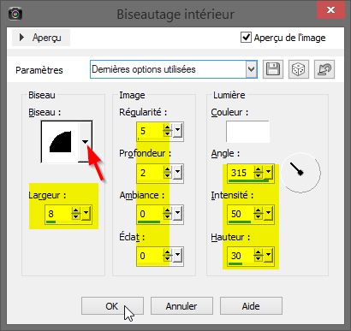Click the Angle dial control
The width and height of the screenshot is (351, 331).
tap(300, 173)
